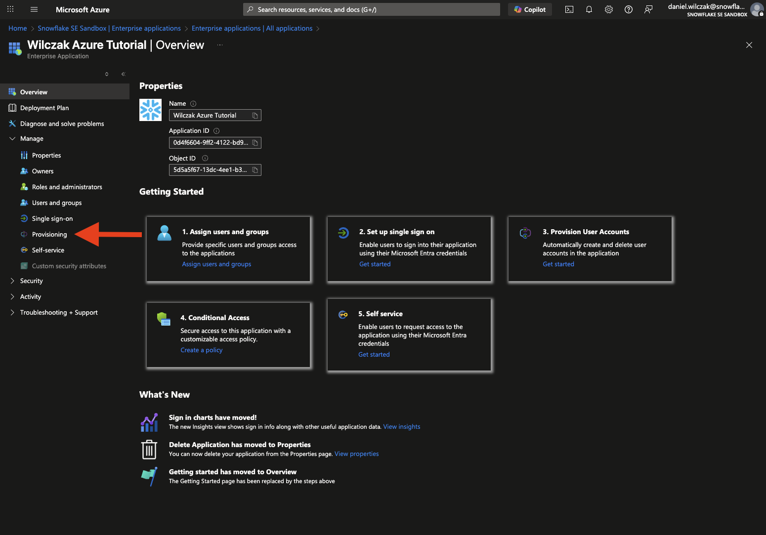Open the feedback icon in header
Viewport: 766px width, 535px height.
pos(648,9)
